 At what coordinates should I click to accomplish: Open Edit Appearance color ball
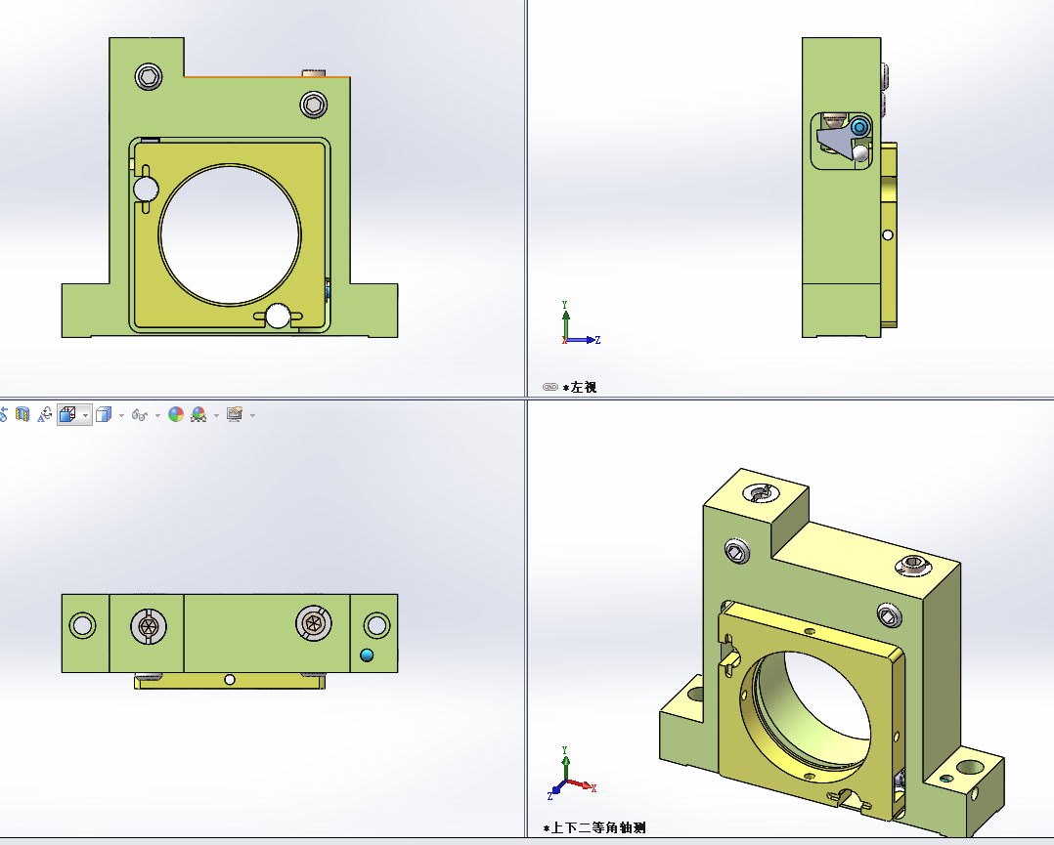point(176,414)
